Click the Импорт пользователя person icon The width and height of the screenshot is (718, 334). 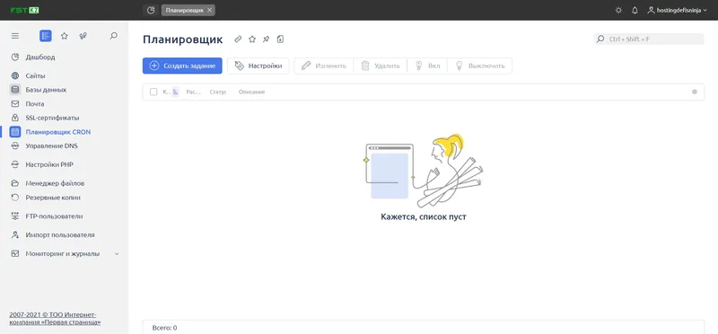pos(15,235)
